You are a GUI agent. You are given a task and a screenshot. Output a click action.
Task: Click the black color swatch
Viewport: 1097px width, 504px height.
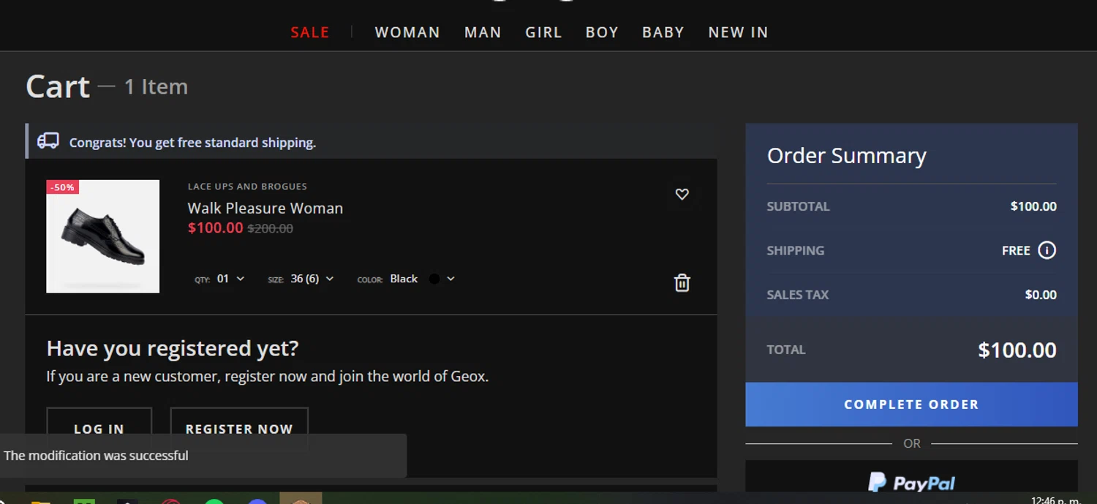tap(434, 279)
